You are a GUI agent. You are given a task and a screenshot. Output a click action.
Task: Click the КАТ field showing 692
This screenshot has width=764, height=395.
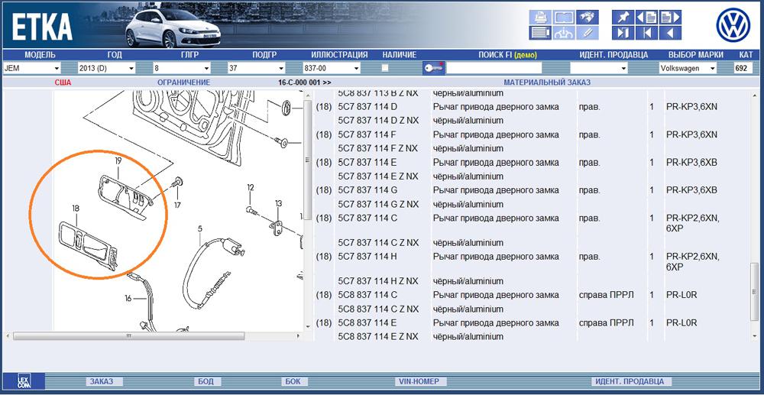click(743, 68)
